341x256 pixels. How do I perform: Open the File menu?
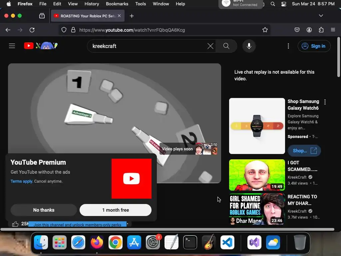click(x=43, y=4)
